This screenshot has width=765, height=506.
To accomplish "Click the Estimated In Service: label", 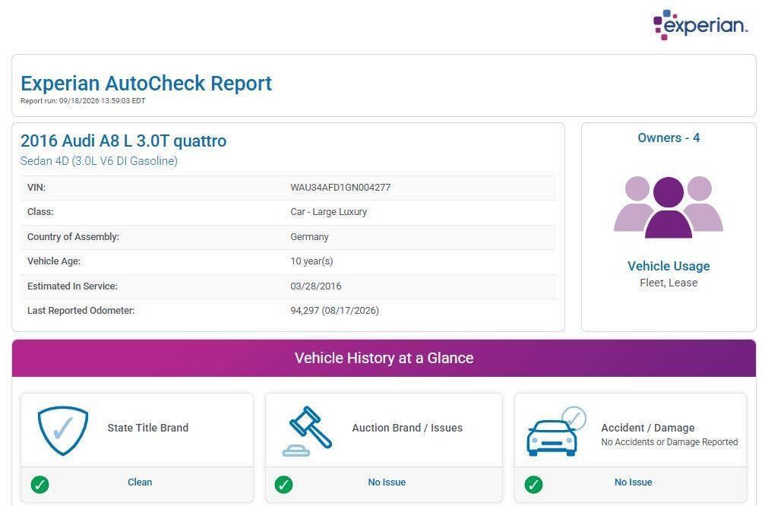I will pyautogui.click(x=72, y=286).
